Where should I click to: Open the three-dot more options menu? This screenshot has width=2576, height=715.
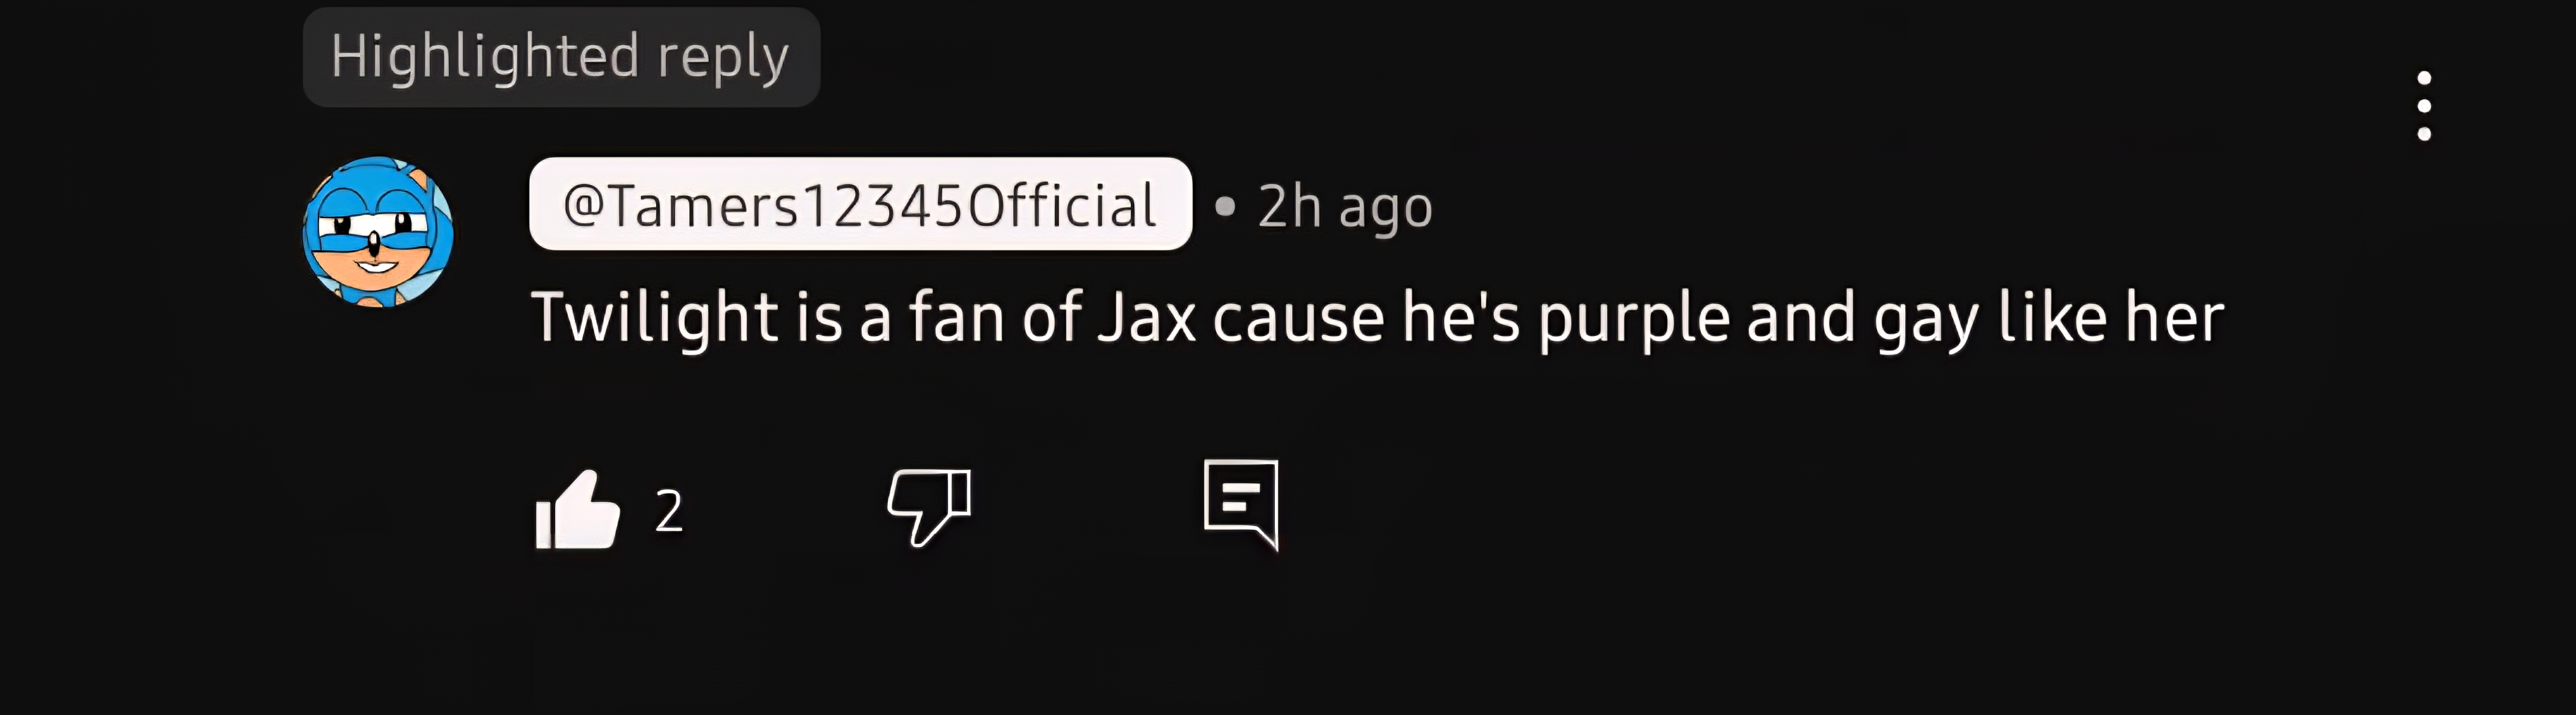pyautogui.click(x=2423, y=106)
